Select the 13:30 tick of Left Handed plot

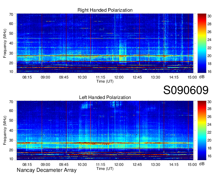[x=156, y=165]
